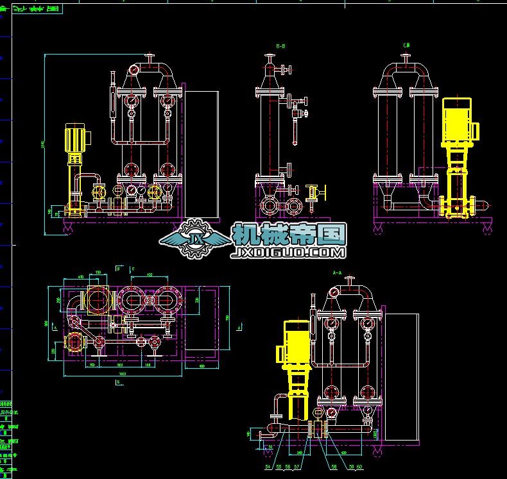Click the A-A section view label

tap(337, 273)
